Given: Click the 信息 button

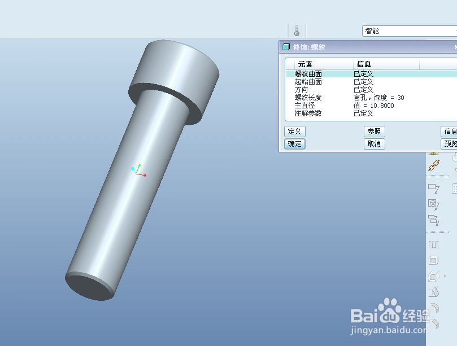Looking at the screenshot, I should point(449,132).
